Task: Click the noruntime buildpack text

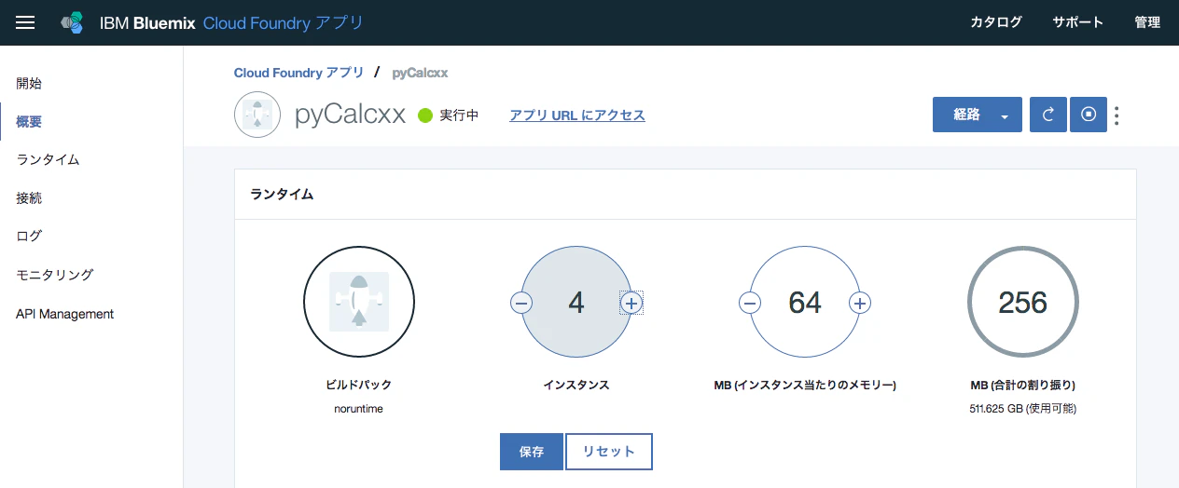Action: [359, 408]
